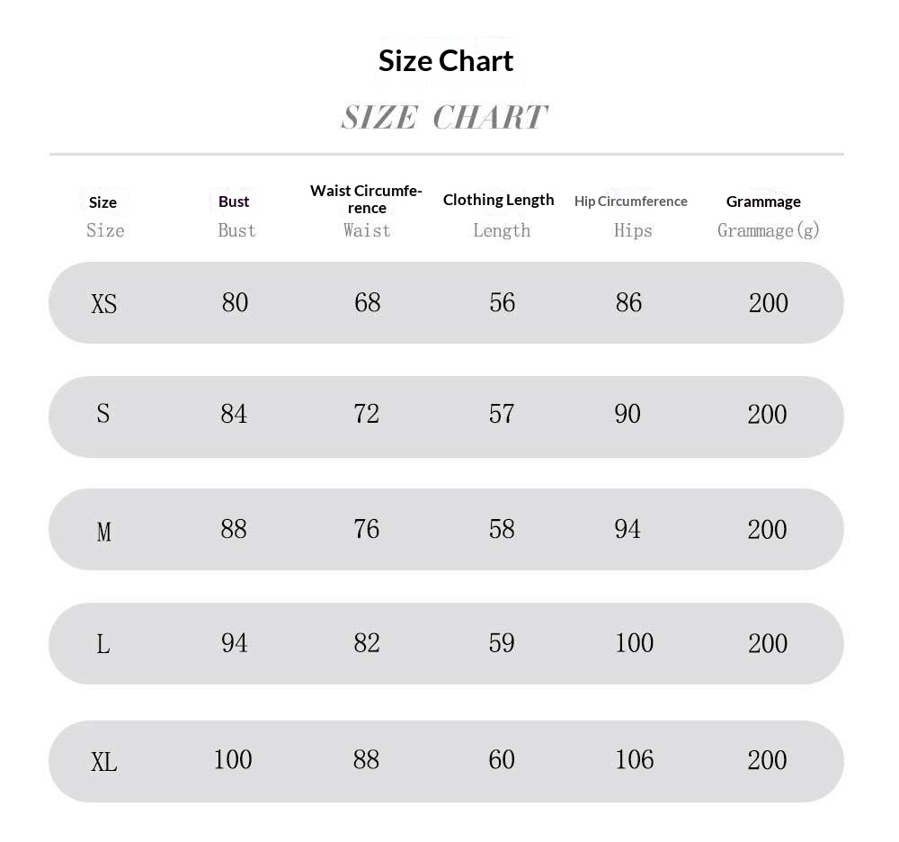899x842 pixels.
Task: Select the L hip value 100
Action: pos(634,642)
